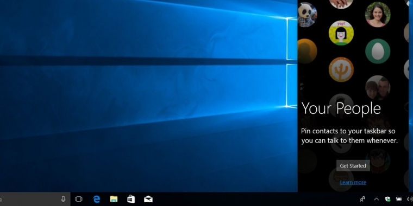Select the orange cactus contact avatar

[x=341, y=69]
